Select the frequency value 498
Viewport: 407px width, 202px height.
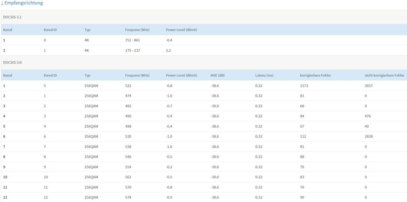click(128, 126)
